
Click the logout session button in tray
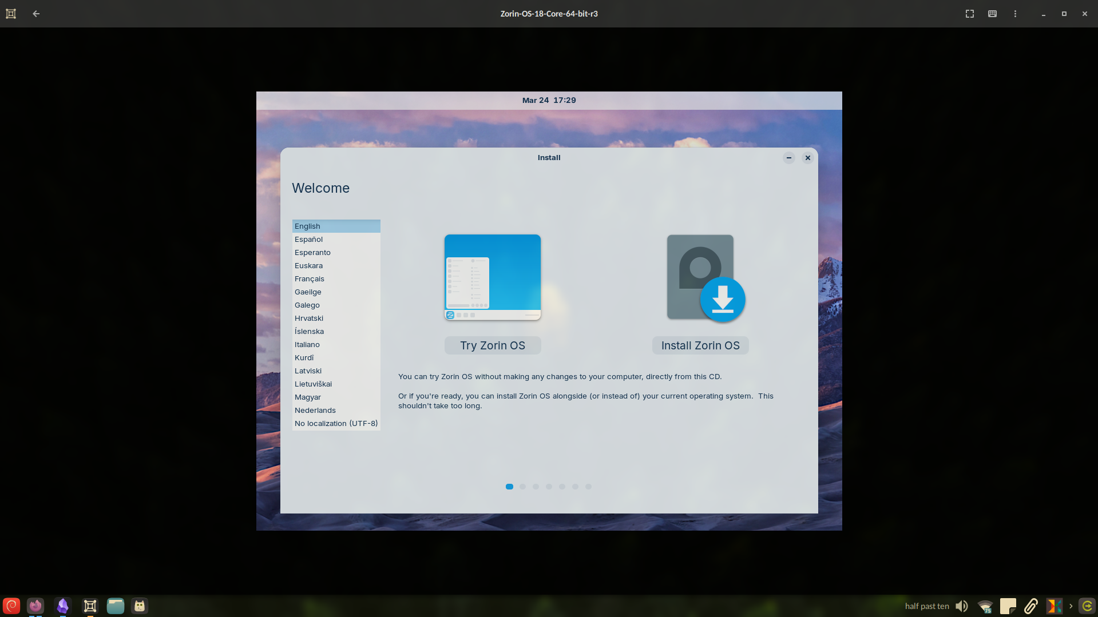click(x=1087, y=606)
